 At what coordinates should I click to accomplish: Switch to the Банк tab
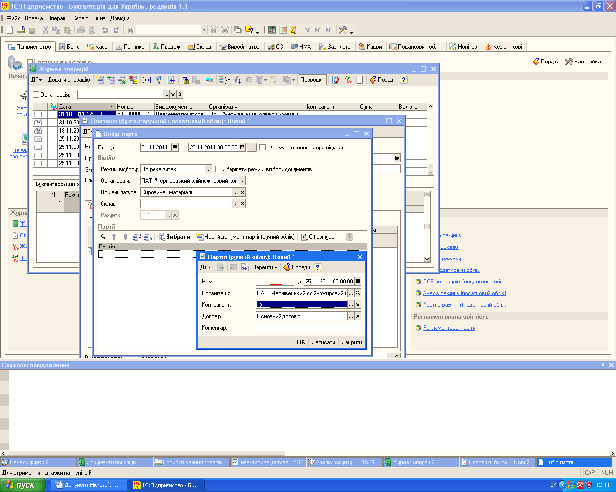click(69, 47)
